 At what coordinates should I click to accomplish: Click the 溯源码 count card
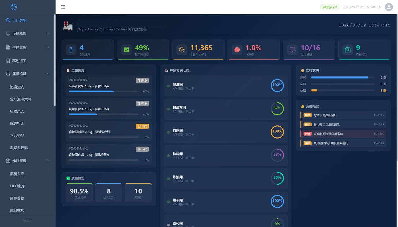pyautogui.click(x=138, y=193)
